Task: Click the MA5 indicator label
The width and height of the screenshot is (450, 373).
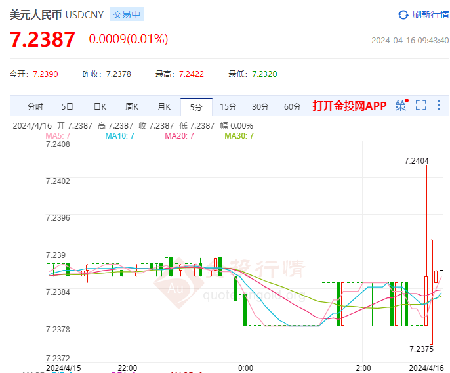Action: point(58,136)
